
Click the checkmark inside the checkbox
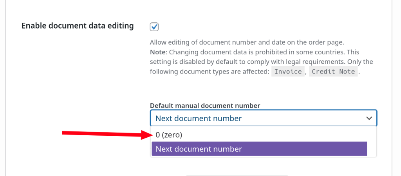coord(154,27)
